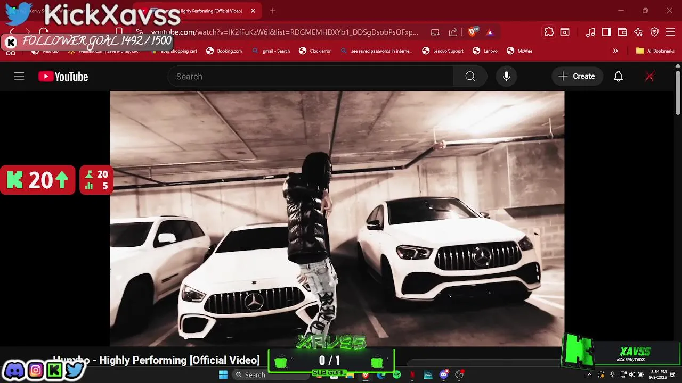Click the Create button on YouTube
Image resolution: width=682 pixels, height=383 pixels.
[577, 77]
